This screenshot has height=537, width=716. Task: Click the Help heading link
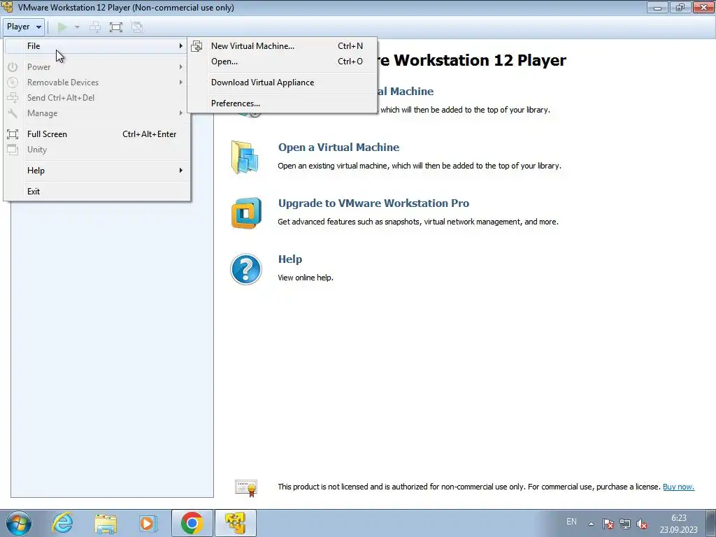click(x=290, y=259)
